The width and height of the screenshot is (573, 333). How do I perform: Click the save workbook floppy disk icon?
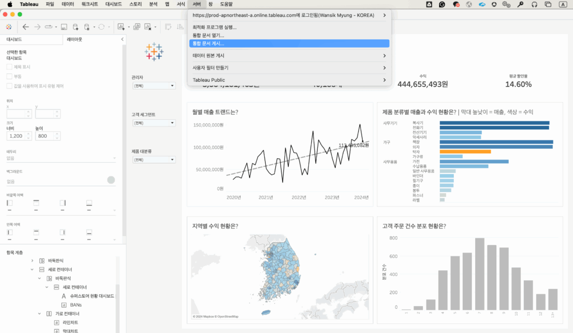(64, 27)
